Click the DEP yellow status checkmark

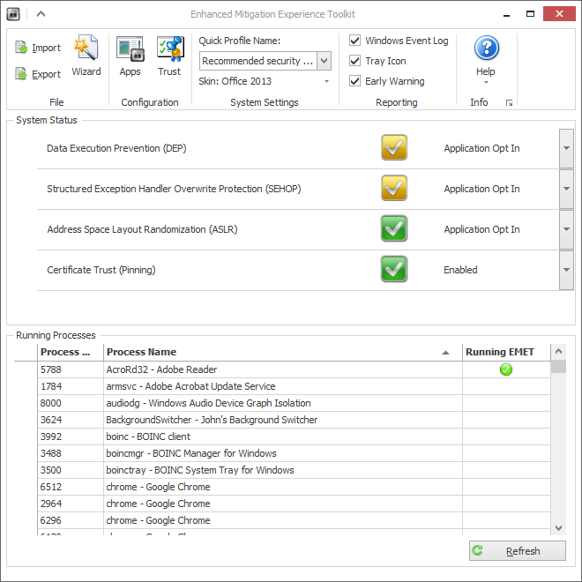click(394, 148)
